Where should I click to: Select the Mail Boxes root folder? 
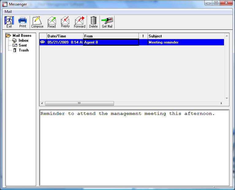coord(22,36)
